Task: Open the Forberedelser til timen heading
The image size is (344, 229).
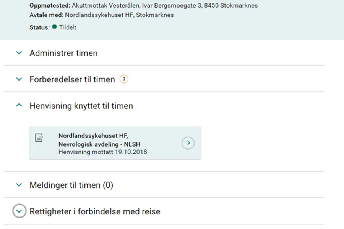Action: (x=72, y=79)
